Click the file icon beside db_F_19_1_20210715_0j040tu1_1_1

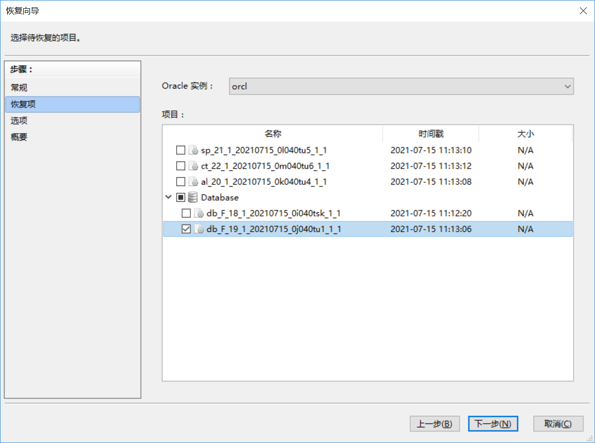point(199,229)
